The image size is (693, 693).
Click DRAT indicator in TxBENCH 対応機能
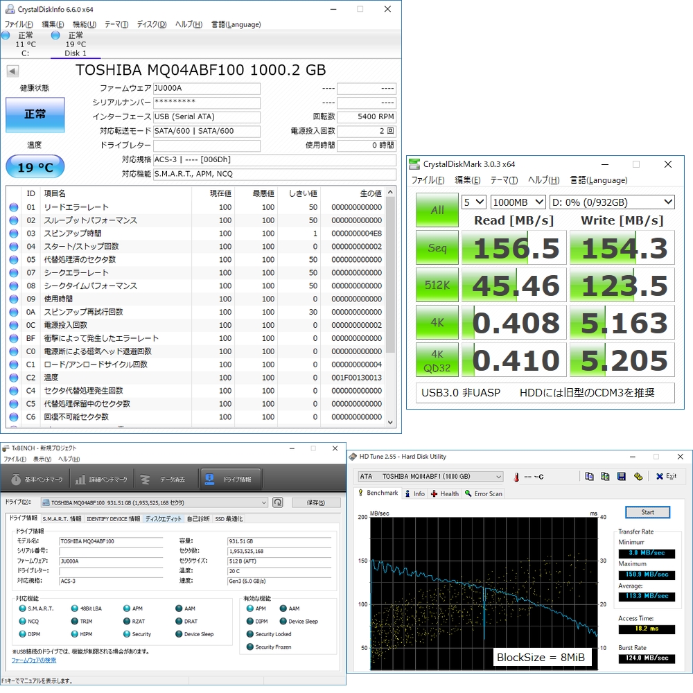click(179, 621)
